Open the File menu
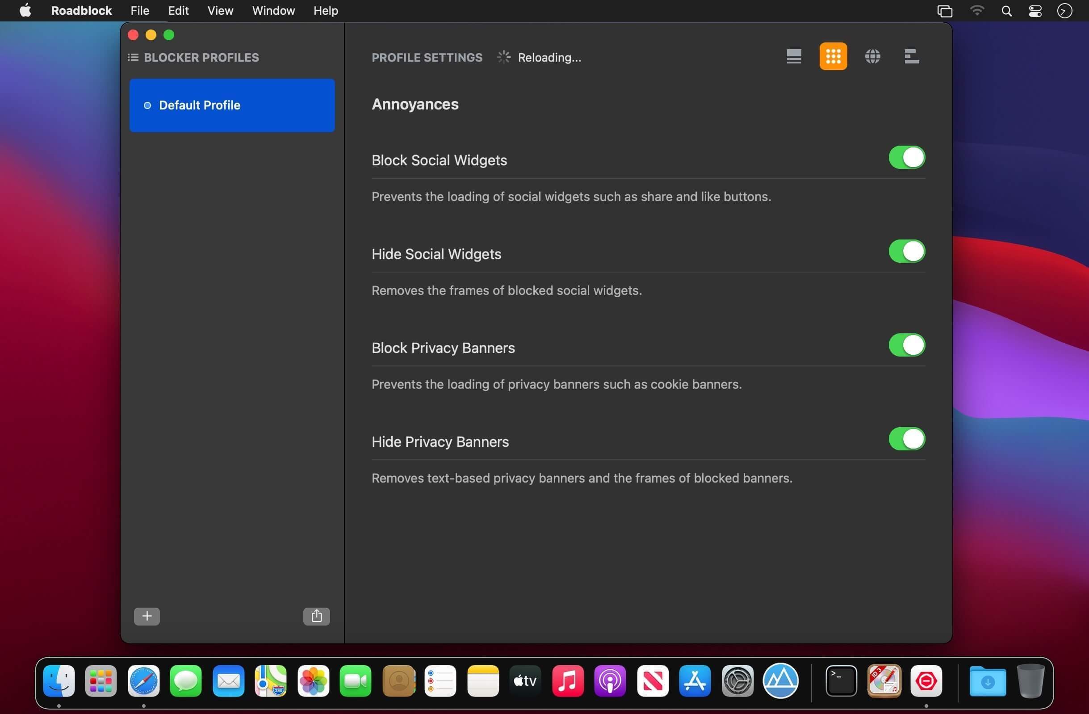 [x=139, y=11]
